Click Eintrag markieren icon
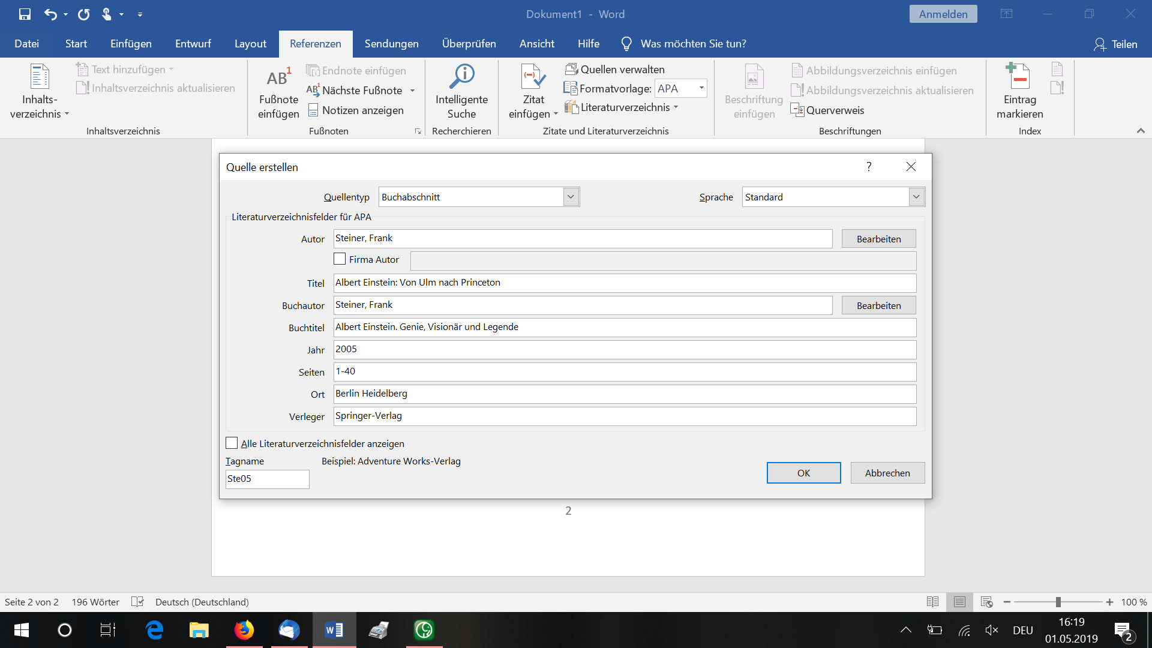Viewport: 1152px width, 648px height. (1019, 77)
